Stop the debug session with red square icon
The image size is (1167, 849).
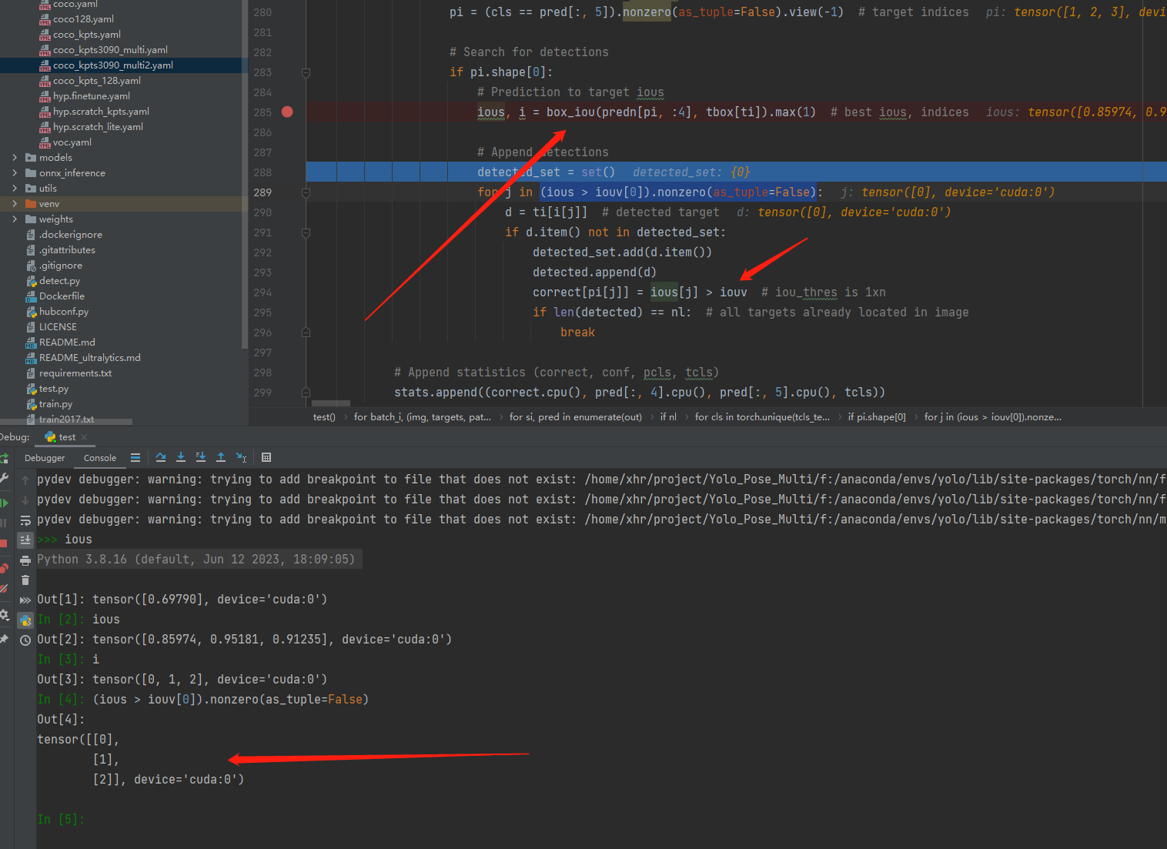coord(5,541)
